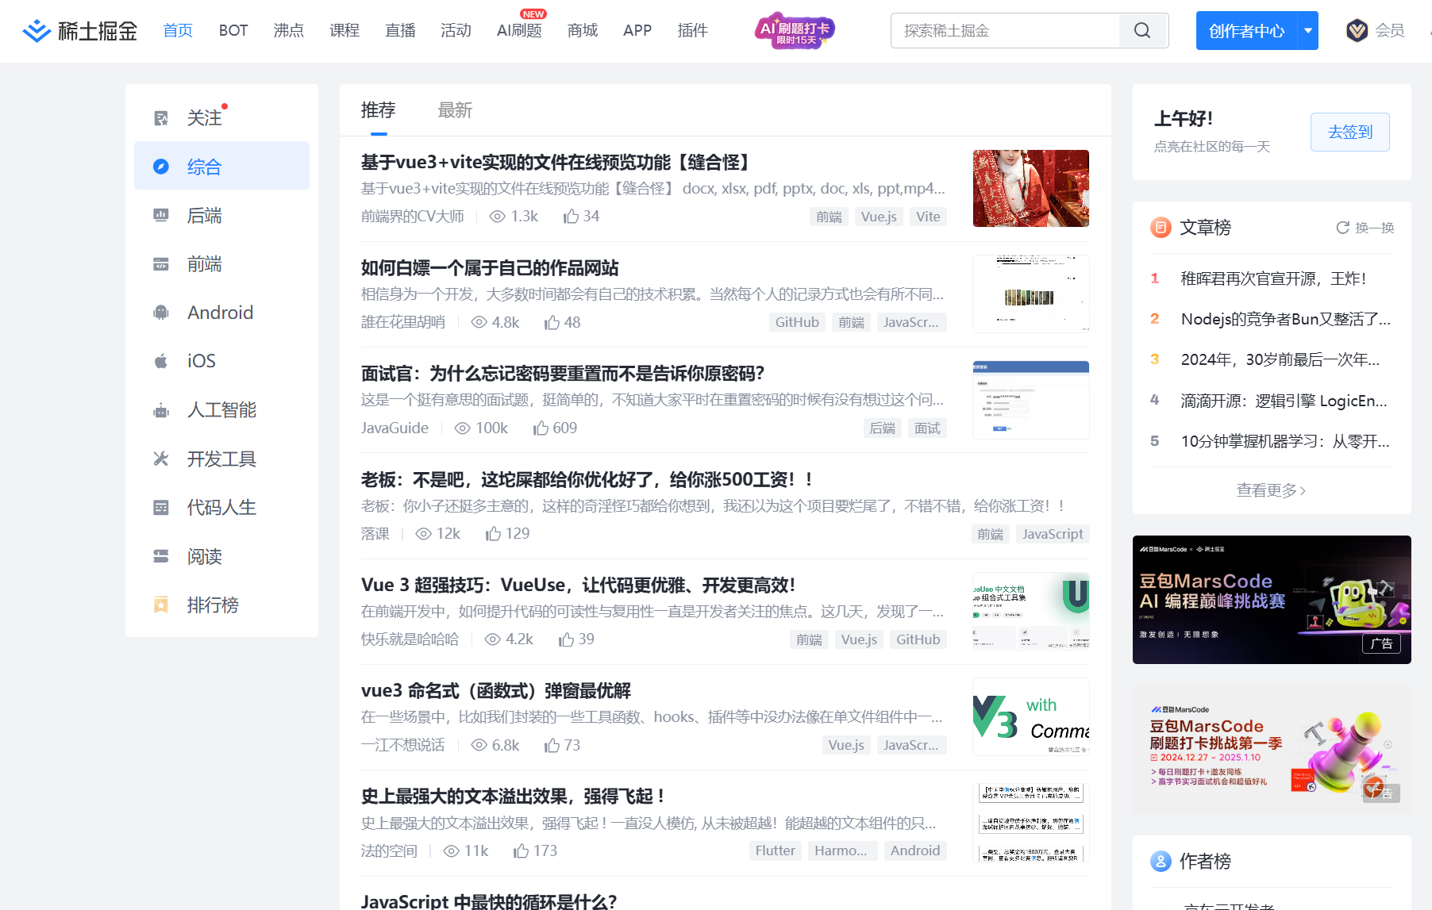The height and width of the screenshot is (910, 1432).
Task: Like the 如何白嫖作品网站 article
Action: point(552,322)
